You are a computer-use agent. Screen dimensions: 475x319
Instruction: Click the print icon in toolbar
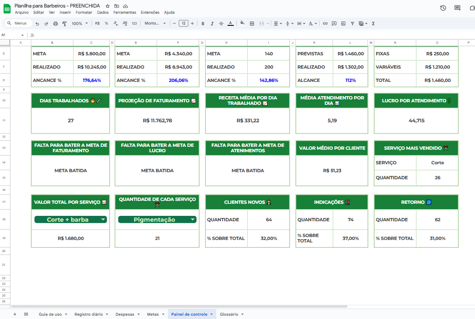tap(55, 24)
